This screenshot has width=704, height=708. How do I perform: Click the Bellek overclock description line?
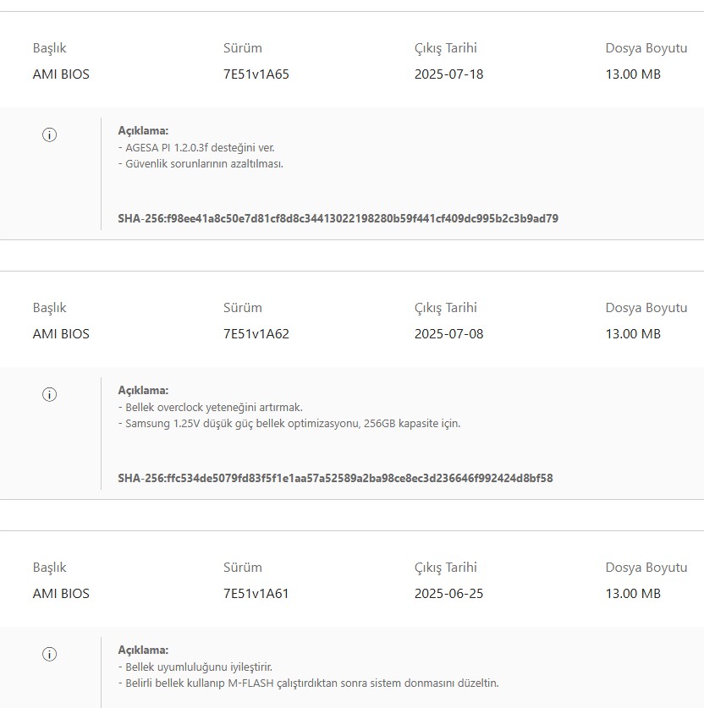tap(210, 407)
